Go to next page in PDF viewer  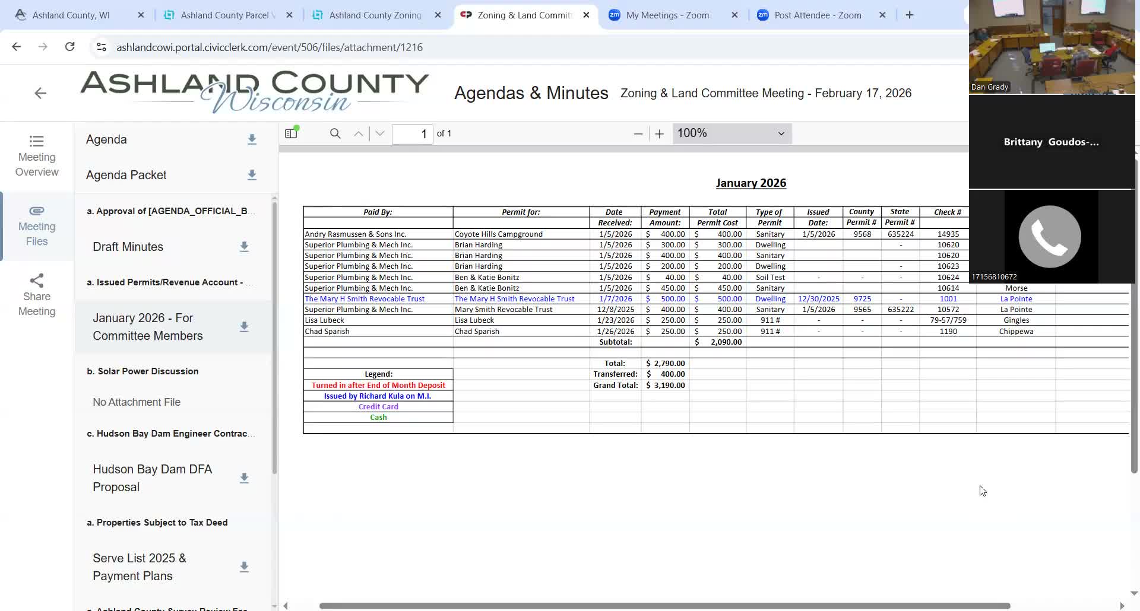click(x=380, y=133)
